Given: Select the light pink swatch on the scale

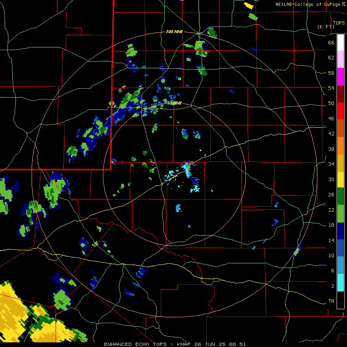Looking at the screenshot, I should pyautogui.click(x=340, y=59).
